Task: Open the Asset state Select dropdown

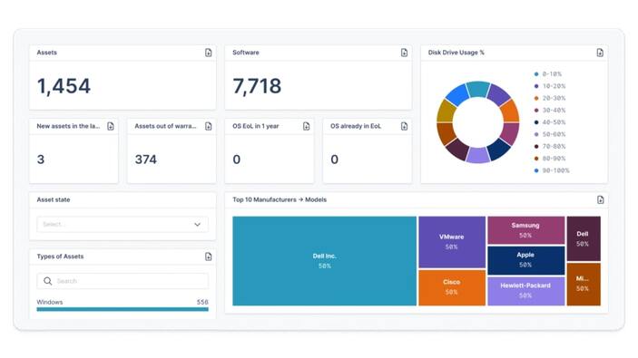Action: point(123,224)
